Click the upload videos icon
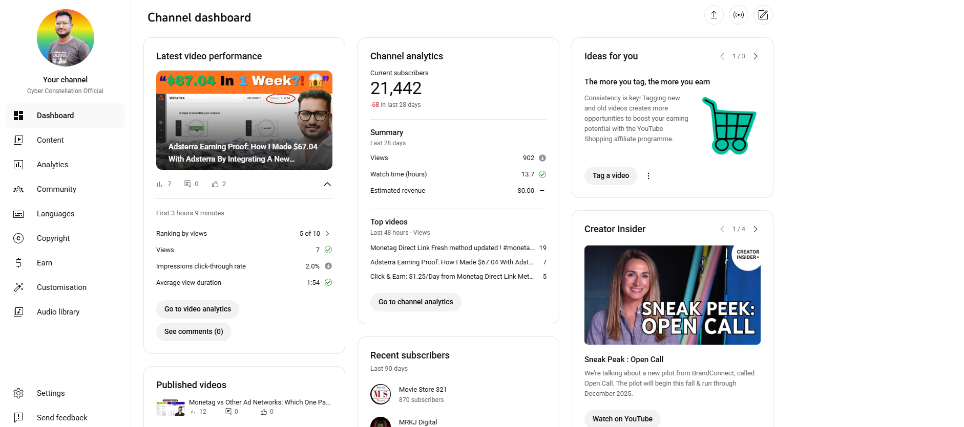The height and width of the screenshot is (427, 964). (714, 15)
